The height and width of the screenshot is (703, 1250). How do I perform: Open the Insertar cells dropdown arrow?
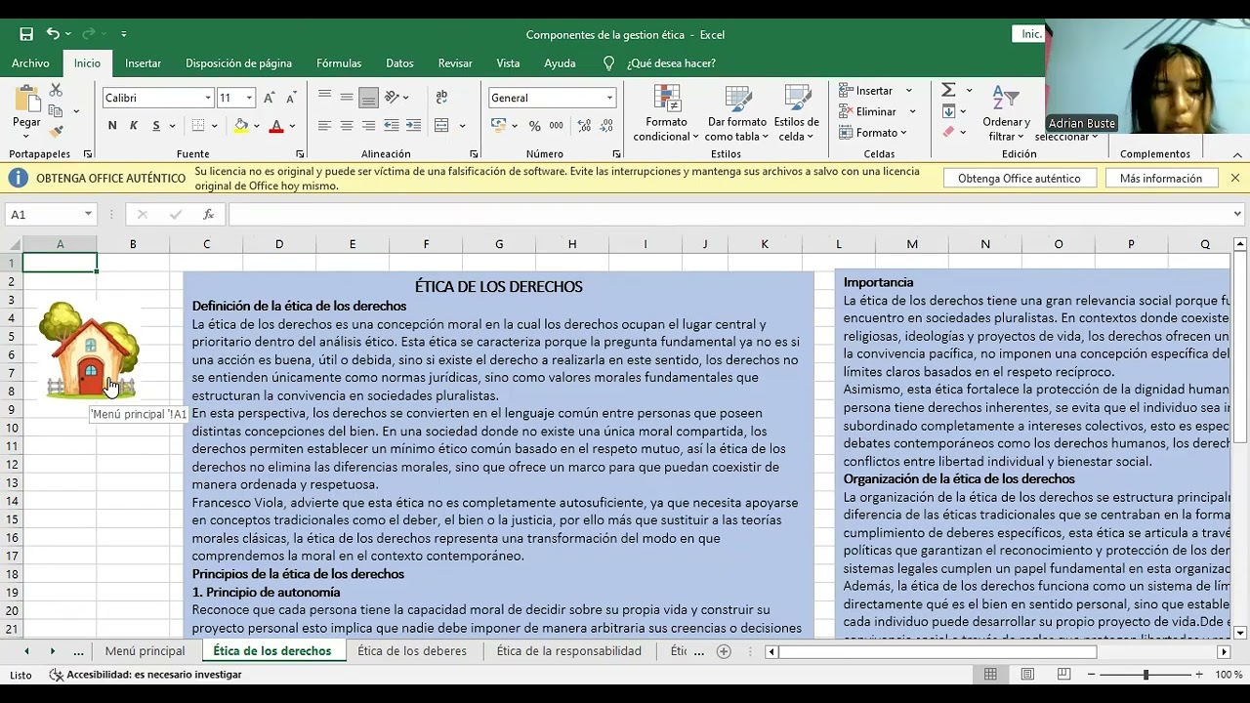908,90
